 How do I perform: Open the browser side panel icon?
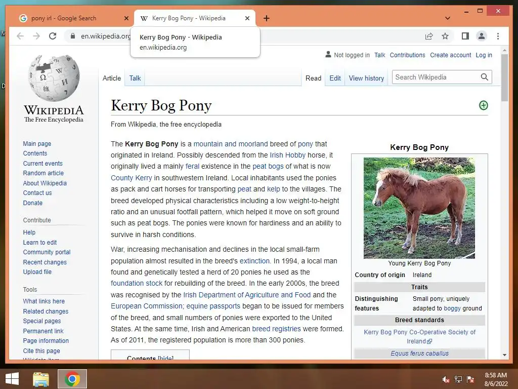point(465,36)
